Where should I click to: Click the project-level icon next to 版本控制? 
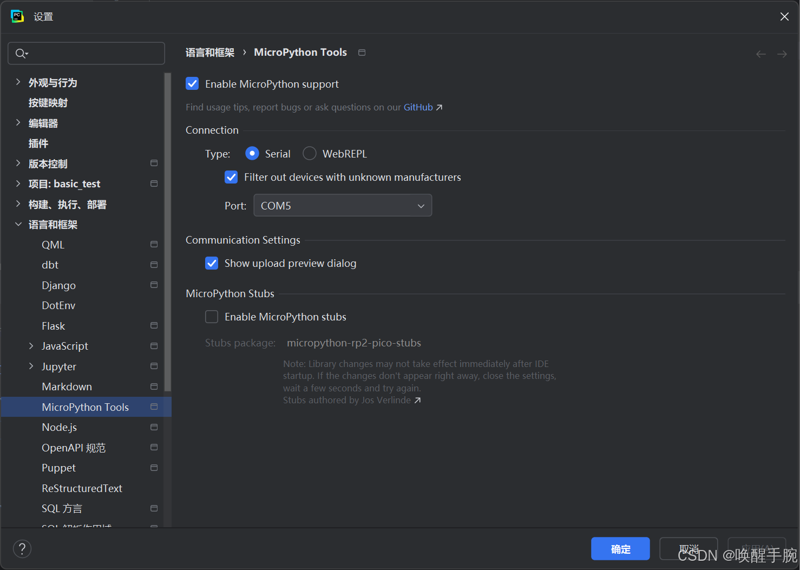pos(154,163)
